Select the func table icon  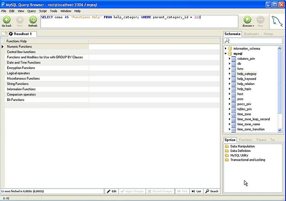(x=234, y=69)
